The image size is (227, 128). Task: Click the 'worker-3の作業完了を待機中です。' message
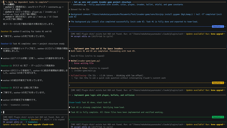click(20, 100)
